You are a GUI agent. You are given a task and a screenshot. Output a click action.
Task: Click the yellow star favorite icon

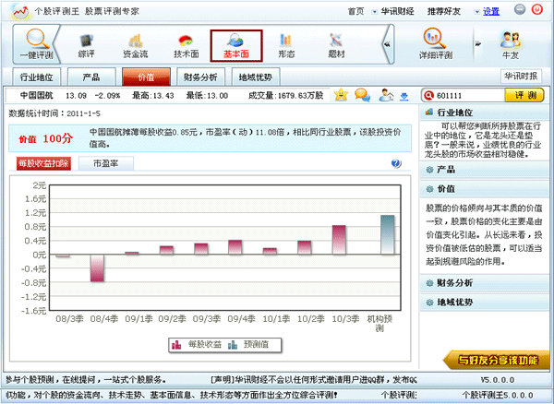341,95
